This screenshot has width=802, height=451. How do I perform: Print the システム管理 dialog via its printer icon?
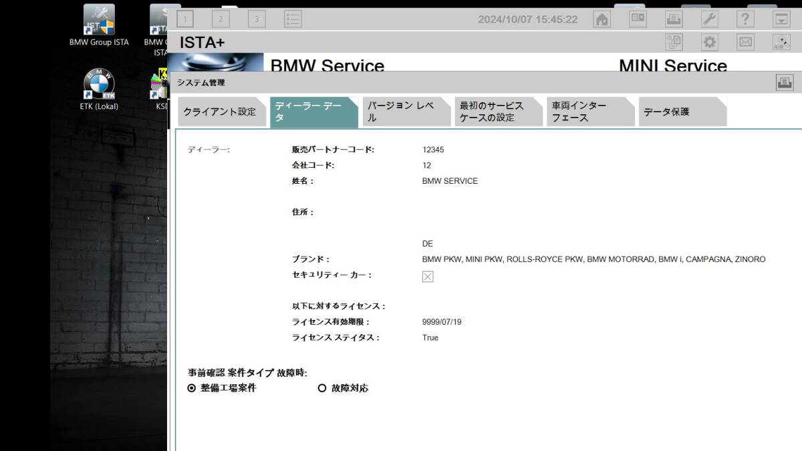click(785, 83)
